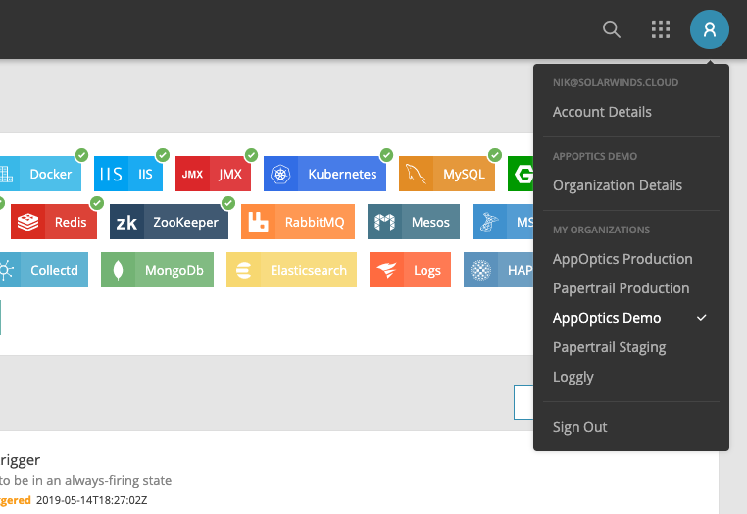
Task: Open Account Details from the menu
Action: pyautogui.click(x=602, y=112)
